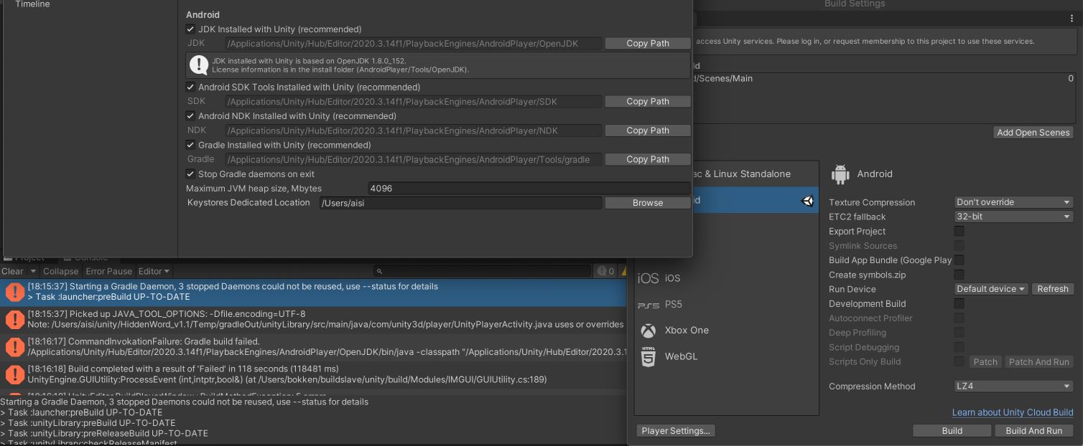Select the Xbox One platform label
Image resolution: width=1083 pixels, height=446 pixels.
[x=687, y=331]
